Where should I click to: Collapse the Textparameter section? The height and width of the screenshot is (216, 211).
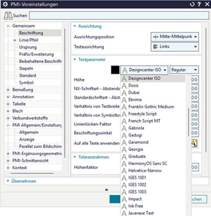(75, 59)
